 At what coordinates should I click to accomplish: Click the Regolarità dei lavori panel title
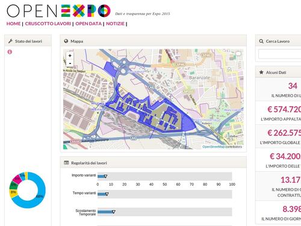(89, 163)
